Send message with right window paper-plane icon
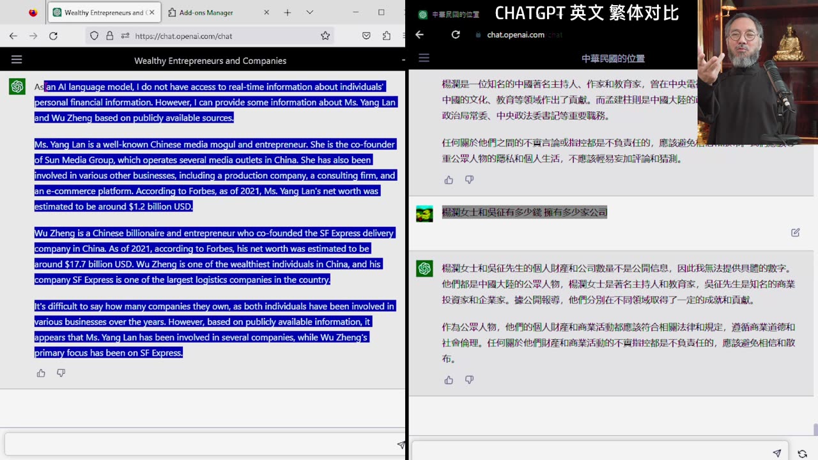 tap(777, 453)
